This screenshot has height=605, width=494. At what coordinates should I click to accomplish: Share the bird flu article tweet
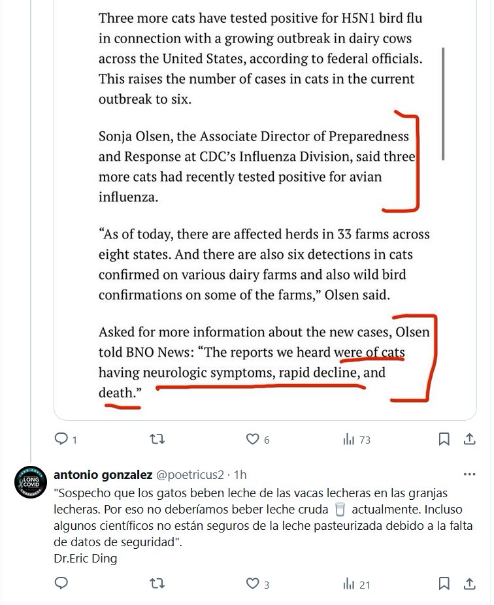(469, 439)
